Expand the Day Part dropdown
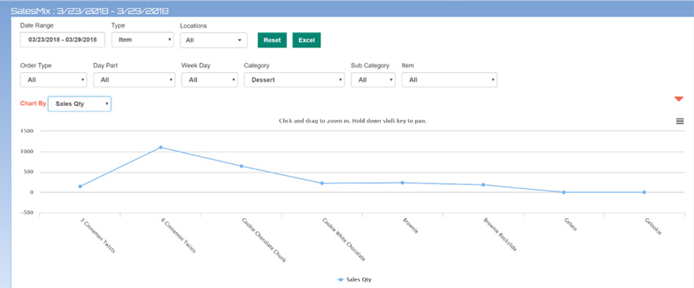Screen dimensions: 694x288 point(134,80)
